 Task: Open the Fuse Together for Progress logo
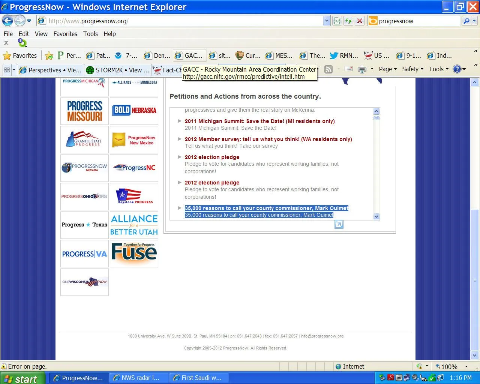(134, 253)
